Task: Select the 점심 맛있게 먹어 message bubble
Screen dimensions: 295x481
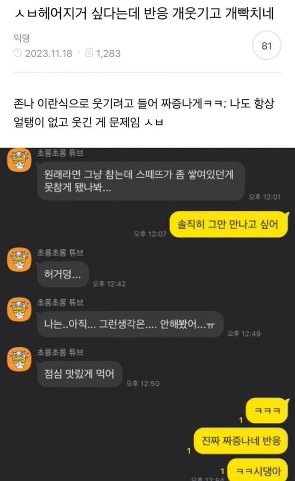Action: (79, 374)
